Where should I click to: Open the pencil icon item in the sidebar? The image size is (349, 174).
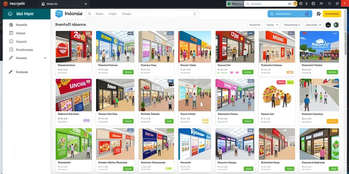coord(11,58)
